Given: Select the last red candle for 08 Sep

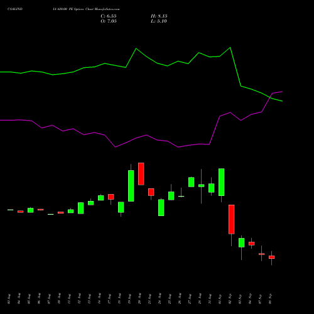Looking at the screenshot, I should pos(272,257).
